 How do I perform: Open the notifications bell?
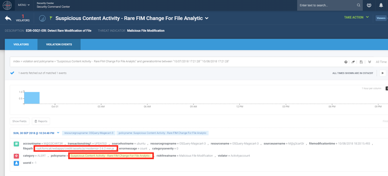381,5
